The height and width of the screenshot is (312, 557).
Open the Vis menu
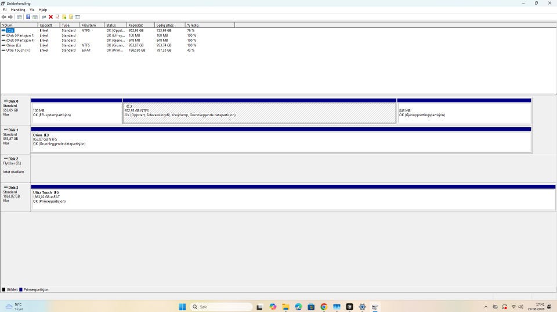point(32,10)
